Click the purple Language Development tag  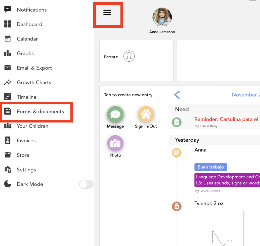point(227,180)
